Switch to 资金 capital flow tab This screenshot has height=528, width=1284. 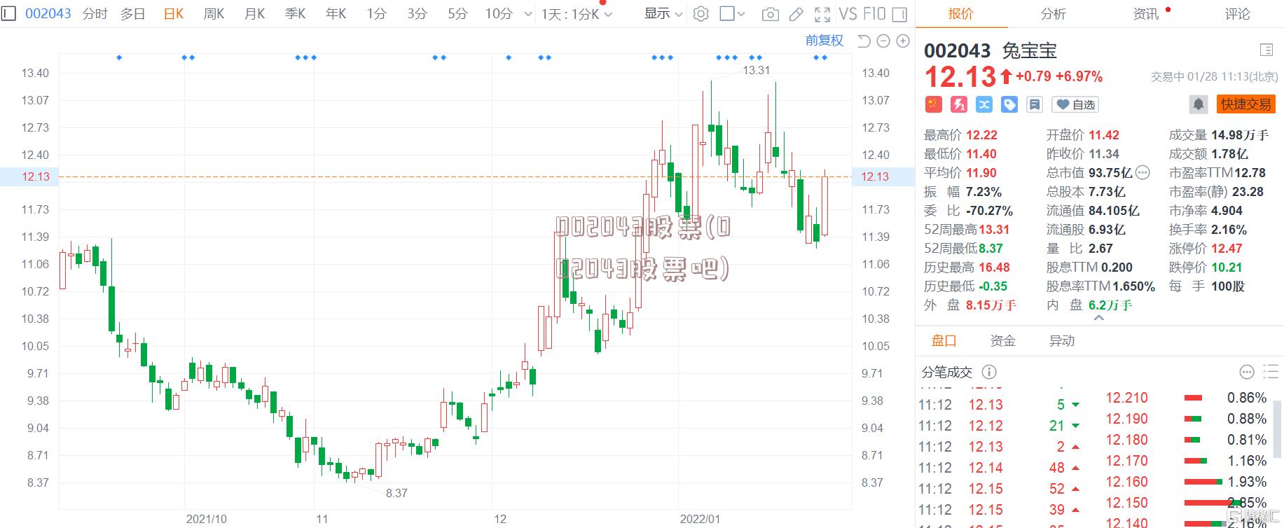point(1002,340)
